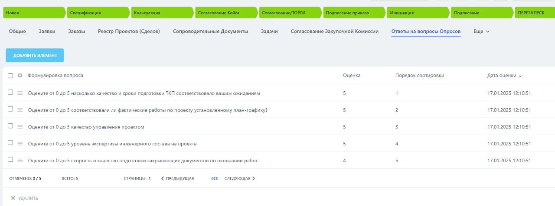The image size is (555, 206).
Task: Click the question 'качество управления проектом'
Action: click(x=86, y=127)
